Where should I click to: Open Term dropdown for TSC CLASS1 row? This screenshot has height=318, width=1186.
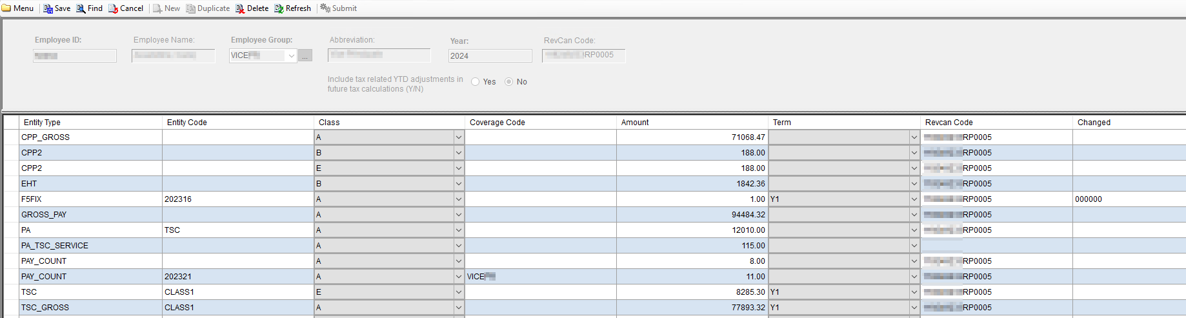[914, 292]
